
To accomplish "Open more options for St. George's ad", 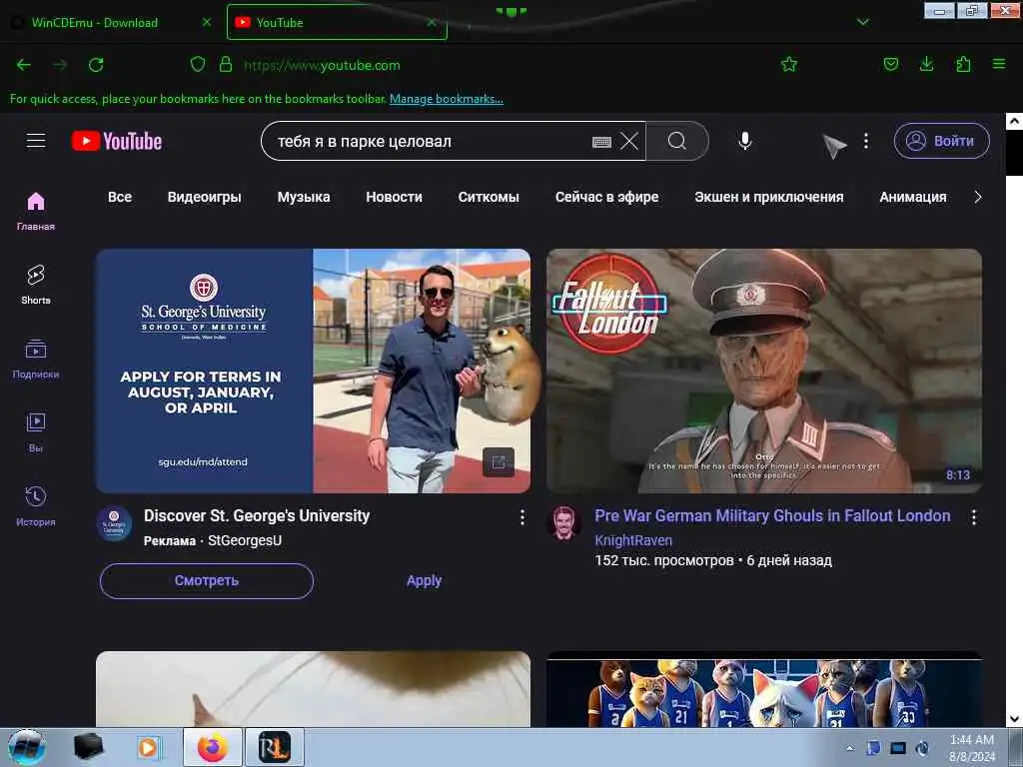I will coord(521,517).
